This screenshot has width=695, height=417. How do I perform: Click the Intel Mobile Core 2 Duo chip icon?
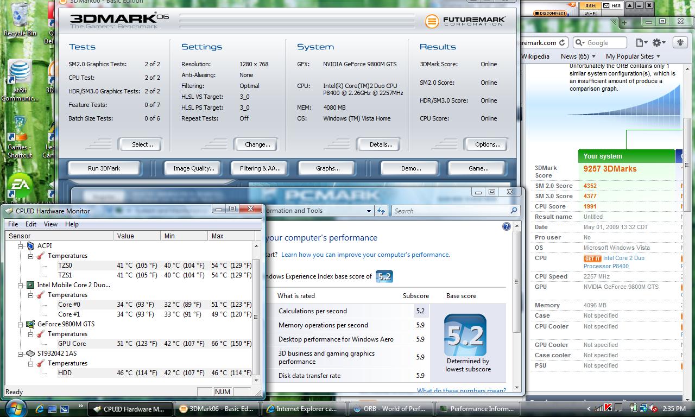31,285
